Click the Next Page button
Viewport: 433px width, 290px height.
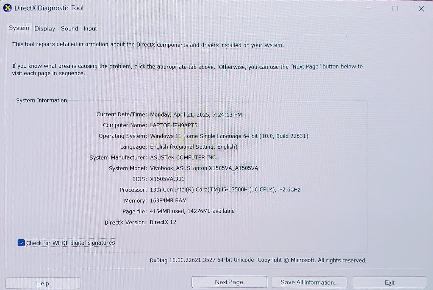(x=229, y=282)
